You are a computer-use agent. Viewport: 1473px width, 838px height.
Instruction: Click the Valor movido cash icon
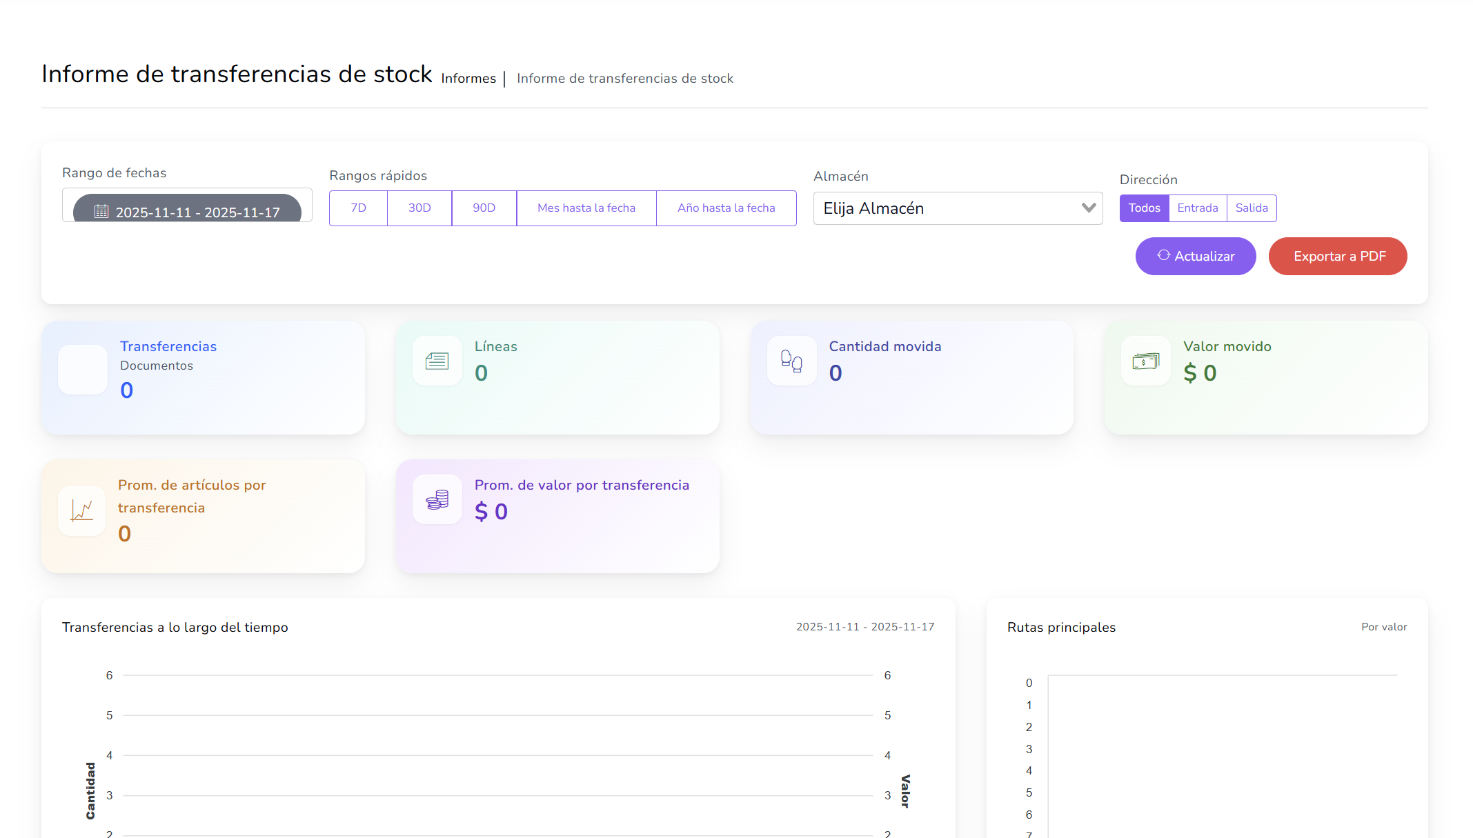(x=1145, y=361)
